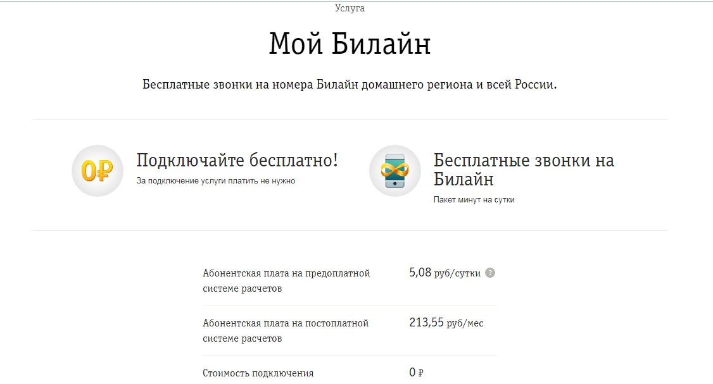This screenshot has width=713, height=384.
Task: Click the divider line above the pricing table
Action: pos(350,230)
